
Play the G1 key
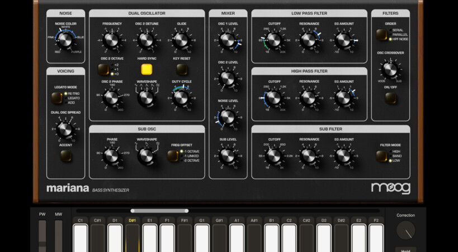pyautogui.click(x=202, y=238)
